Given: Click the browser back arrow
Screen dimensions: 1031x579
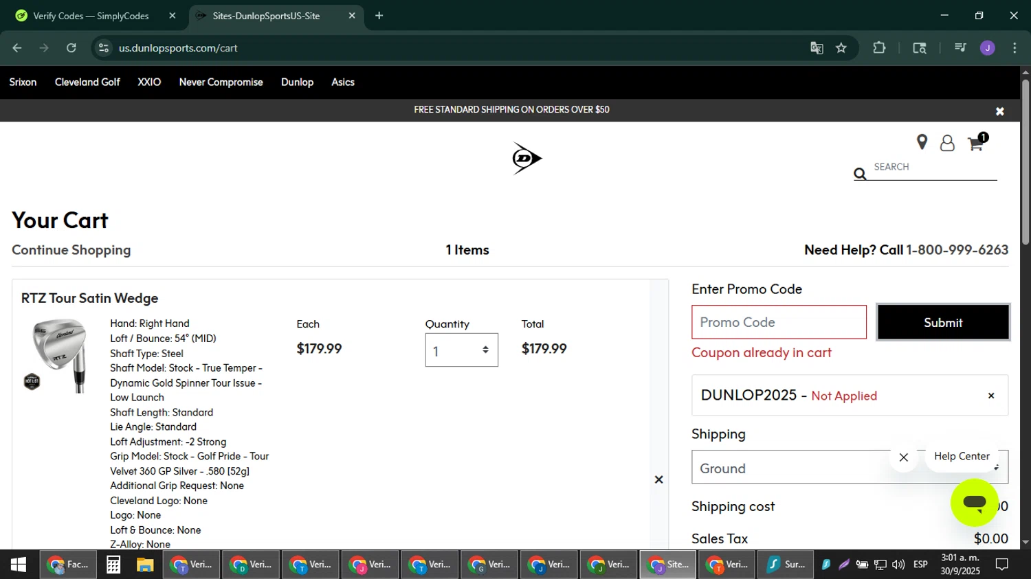Looking at the screenshot, I should (17, 48).
